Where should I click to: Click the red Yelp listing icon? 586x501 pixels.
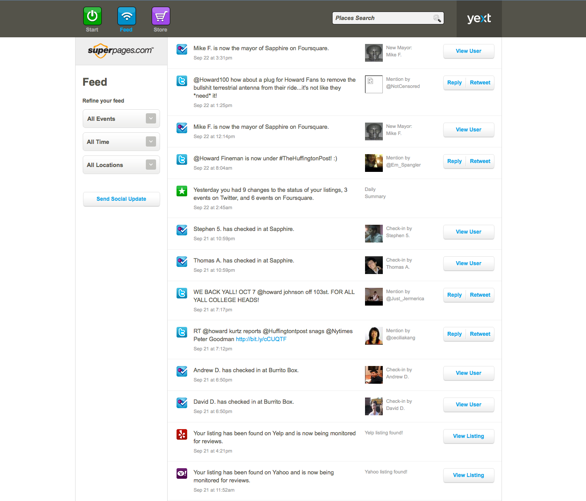pyautogui.click(x=182, y=434)
